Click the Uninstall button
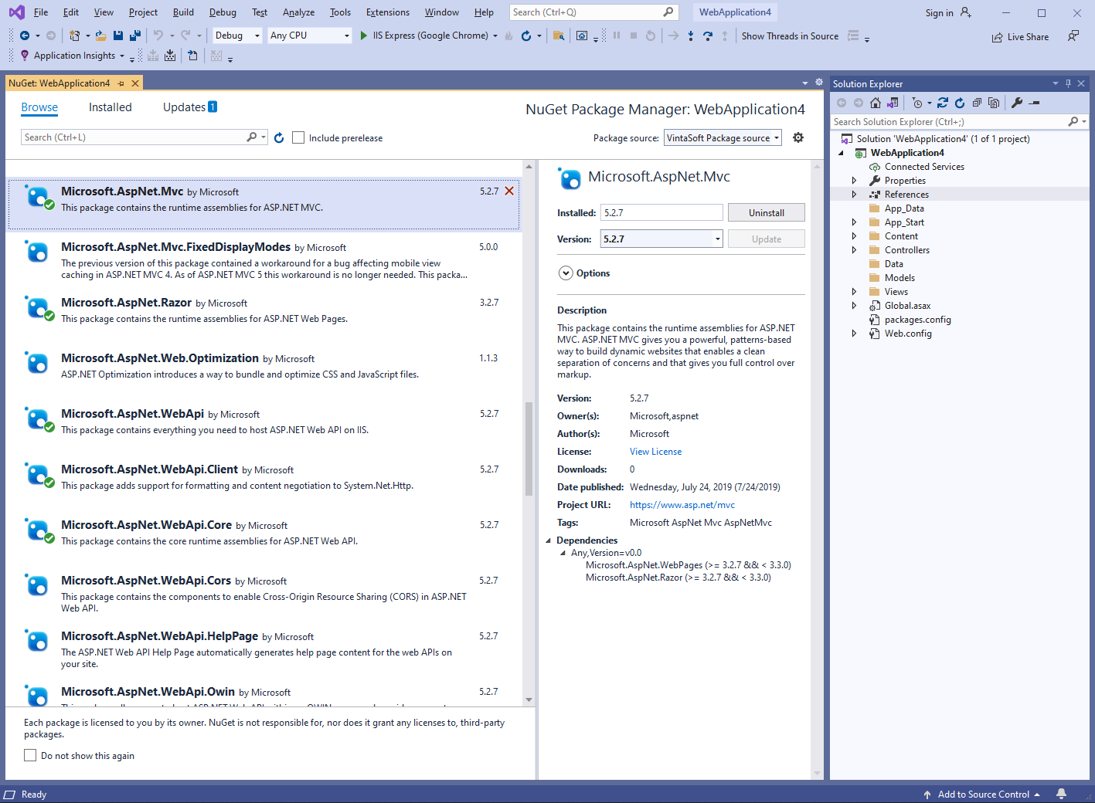This screenshot has width=1095, height=803. click(x=766, y=213)
